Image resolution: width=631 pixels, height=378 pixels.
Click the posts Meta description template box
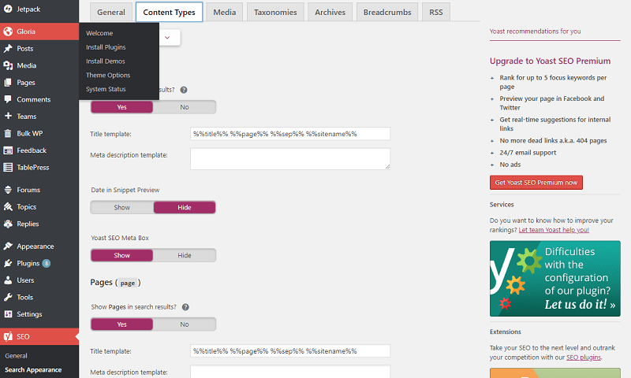coord(290,159)
